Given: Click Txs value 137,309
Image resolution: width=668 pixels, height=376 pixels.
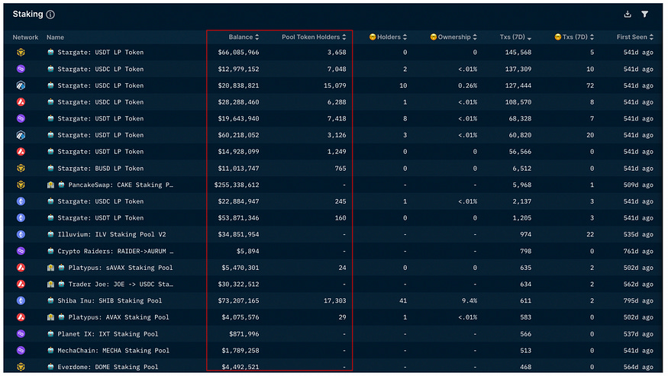Looking at the screenshot, I should click(518, 69).
